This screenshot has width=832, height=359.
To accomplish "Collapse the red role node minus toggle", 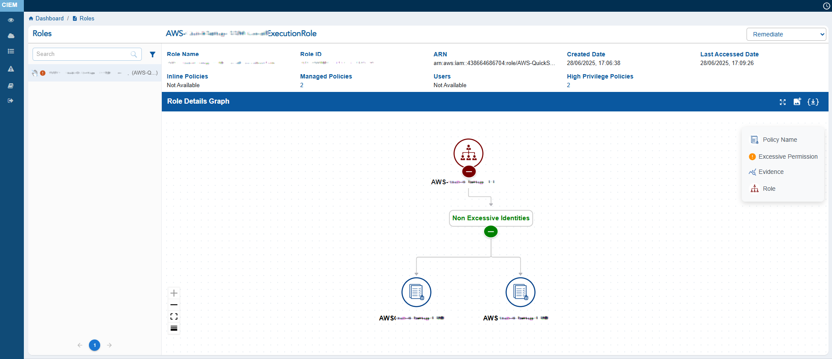I will [x=468, y=172].
